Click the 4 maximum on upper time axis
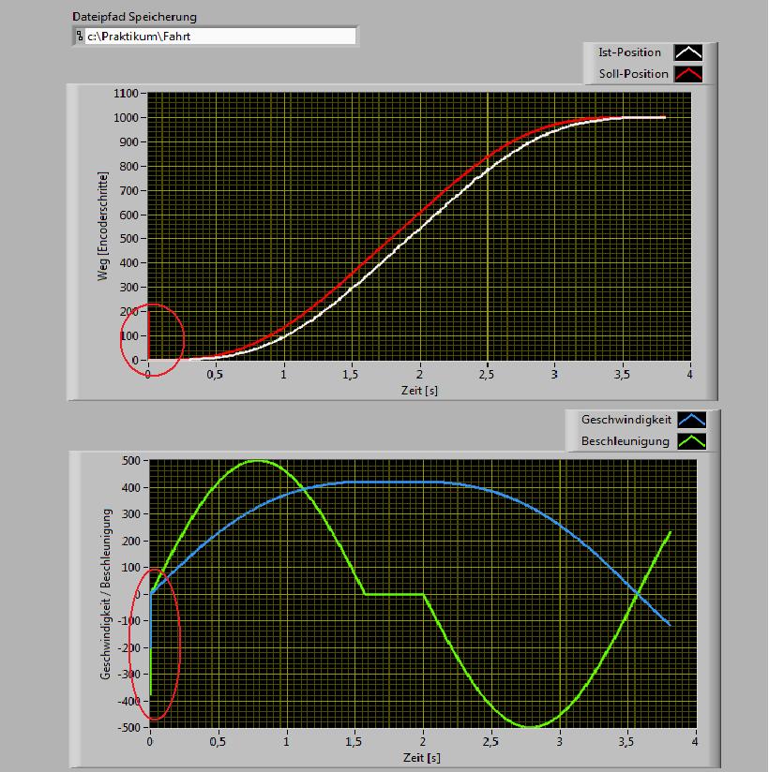This screenshot has width=769, height=772. (x=689, y=374)
